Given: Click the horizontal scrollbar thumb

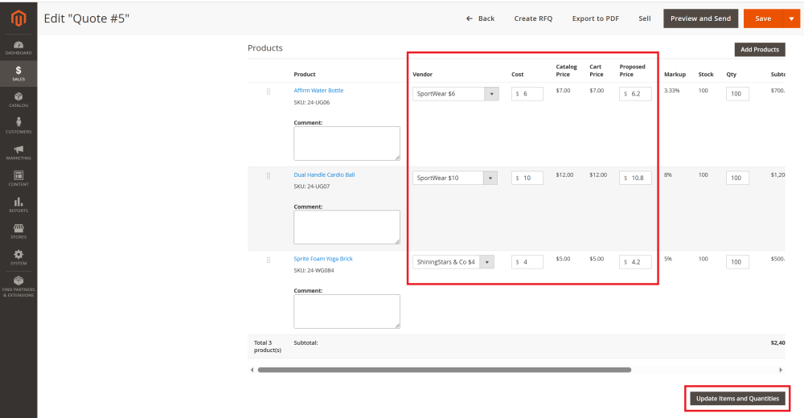Looking at the screenshot, I should [x=444, y=370].
